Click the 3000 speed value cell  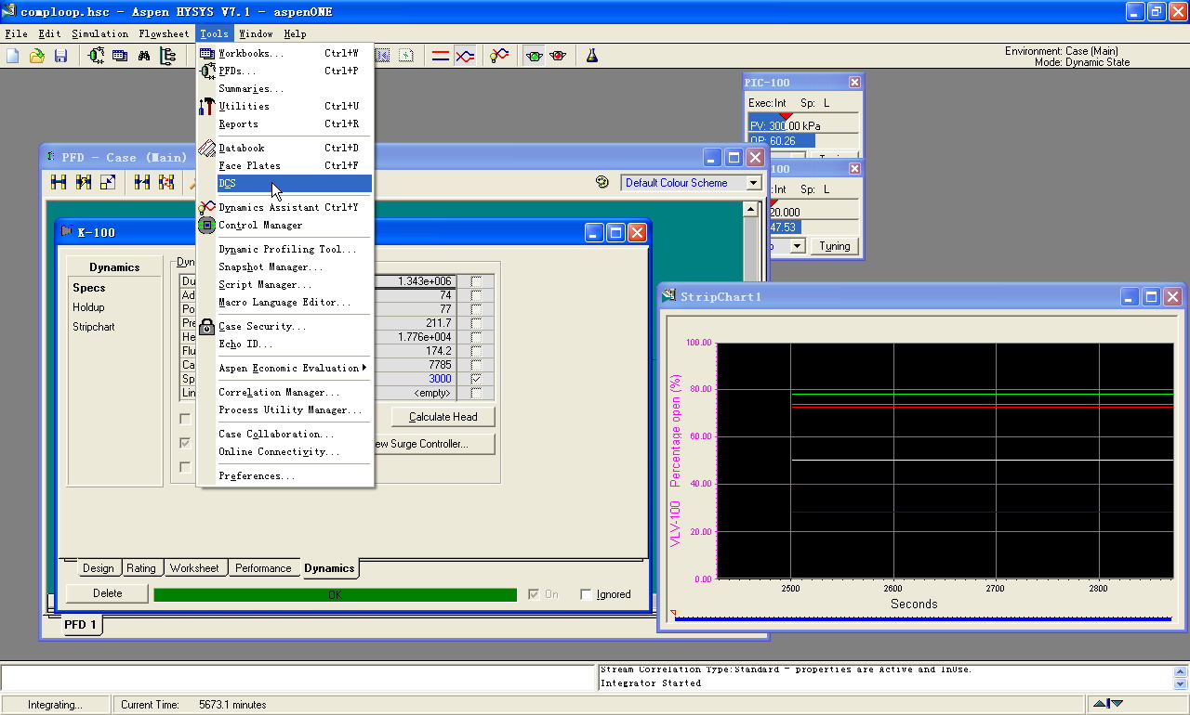pos(415,379)
